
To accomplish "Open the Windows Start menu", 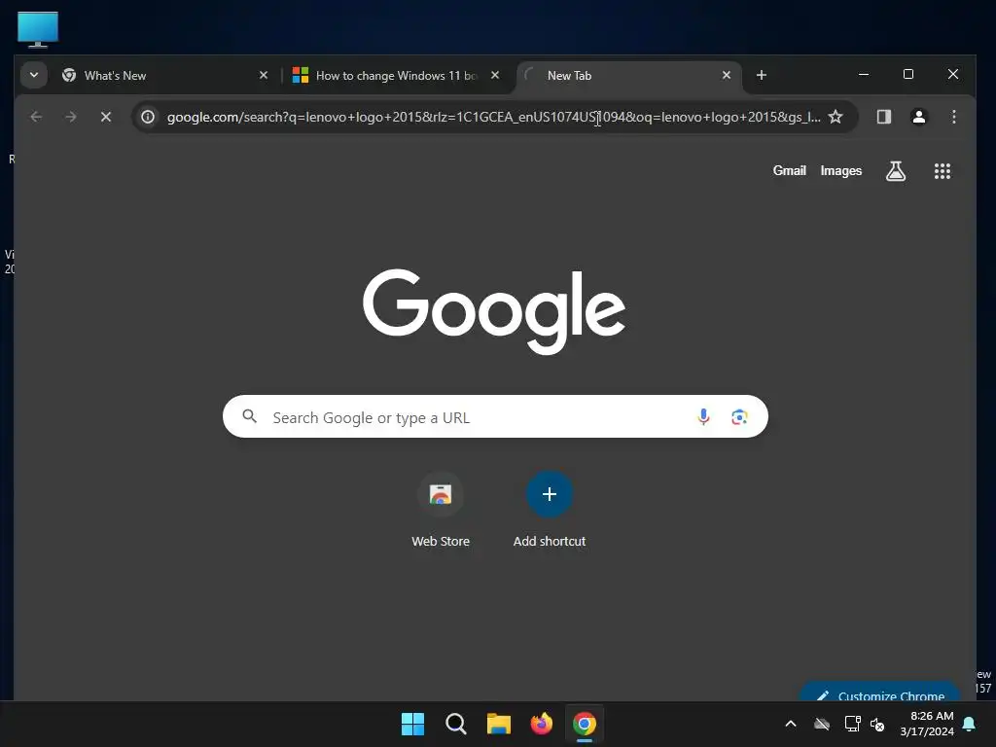I will tap(412, 724).
